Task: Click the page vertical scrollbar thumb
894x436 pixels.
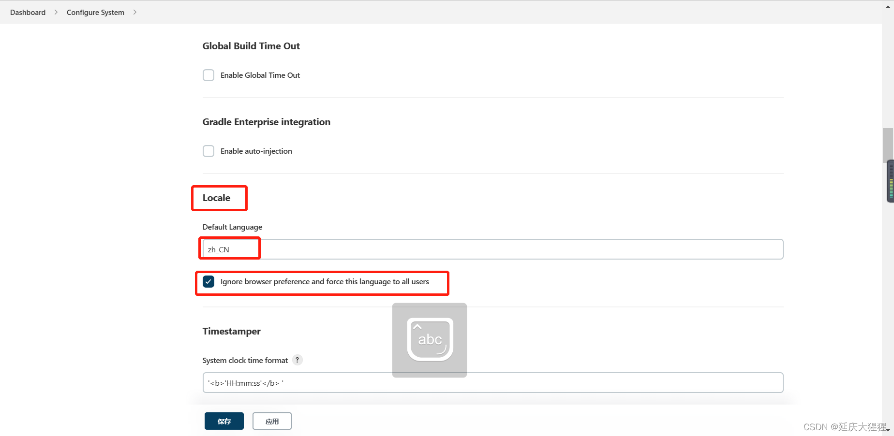Action: coord(888,145)
